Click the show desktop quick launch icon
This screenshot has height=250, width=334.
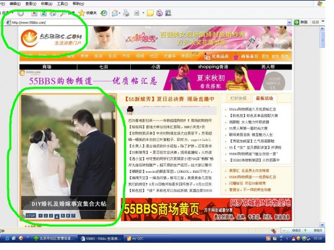(14, 238)
